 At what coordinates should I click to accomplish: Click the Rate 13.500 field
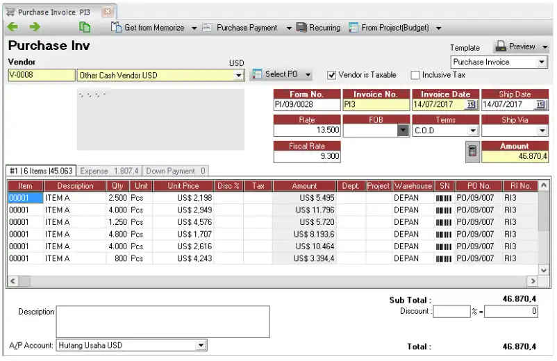point(307,131)
